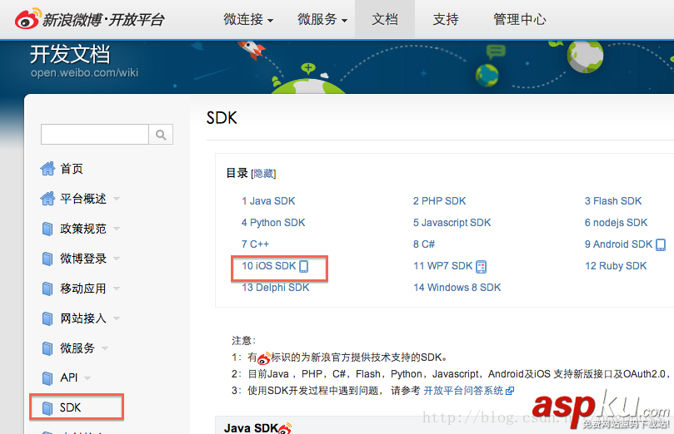Click the book icon beside API
The height and width of the screenshot is (434, 674).
(x=47, y=378)
